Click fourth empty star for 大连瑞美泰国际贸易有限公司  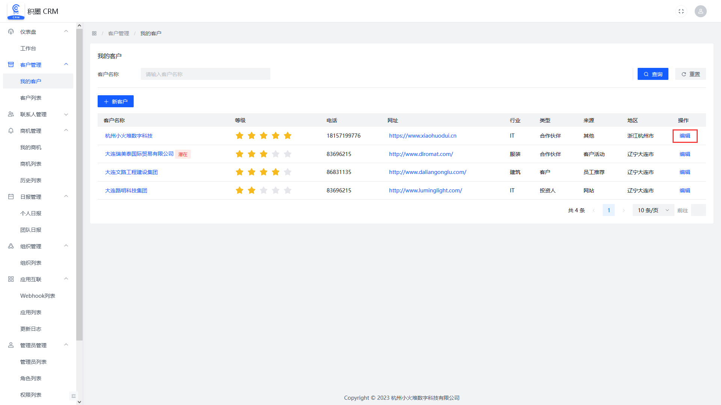[x=276, y=154]
